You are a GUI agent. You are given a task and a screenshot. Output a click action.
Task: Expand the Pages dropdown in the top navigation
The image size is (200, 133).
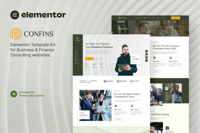coord(154,18)
